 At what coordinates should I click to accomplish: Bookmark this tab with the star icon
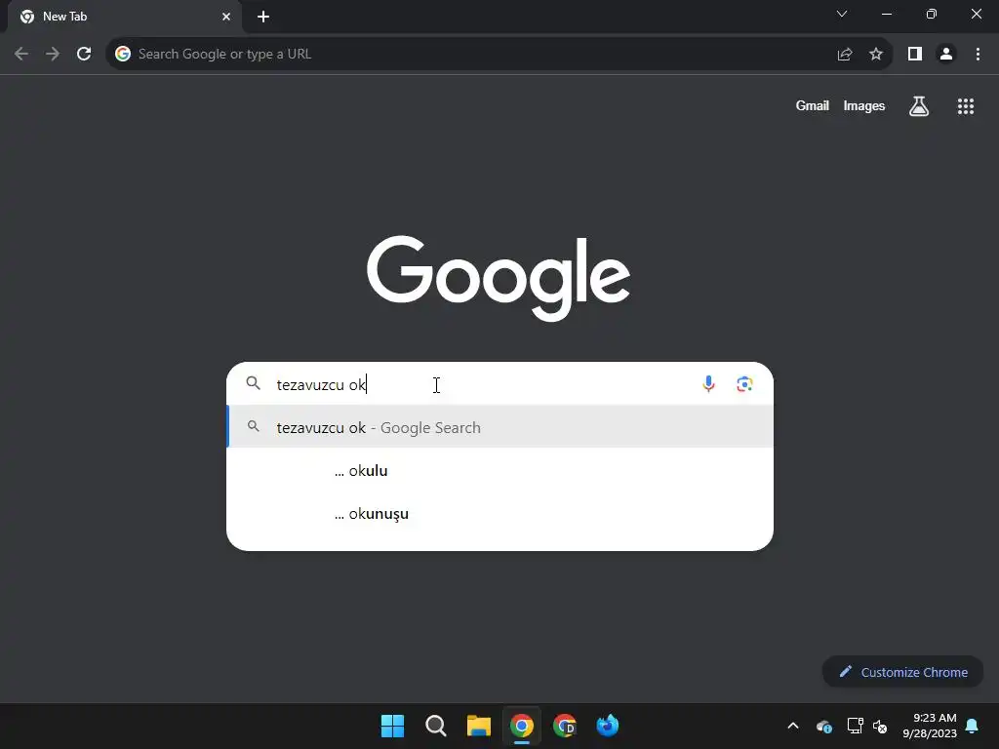click(x=876, y=55)
